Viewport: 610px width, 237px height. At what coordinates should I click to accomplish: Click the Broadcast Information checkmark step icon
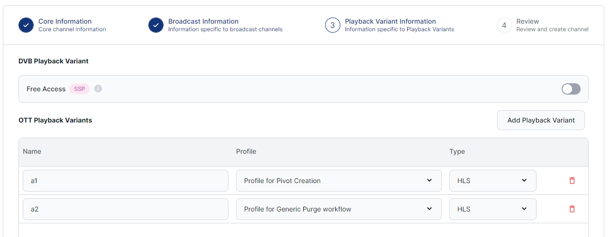(x=155, y=25)
